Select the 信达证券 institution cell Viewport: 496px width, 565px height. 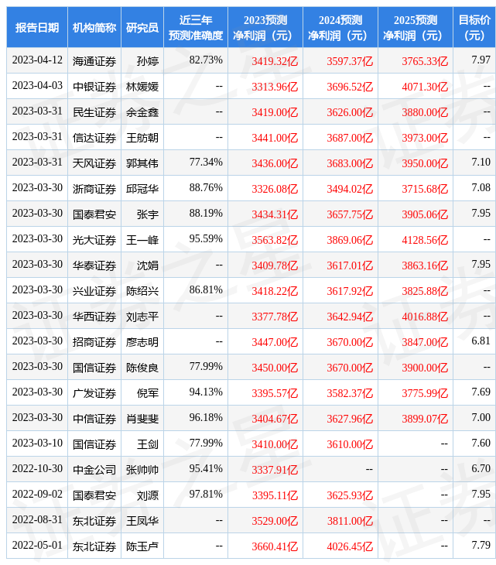(94, 138)
